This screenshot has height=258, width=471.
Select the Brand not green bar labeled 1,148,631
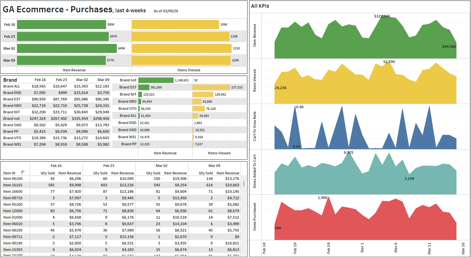pyautogui.click(x=156, y=80)
